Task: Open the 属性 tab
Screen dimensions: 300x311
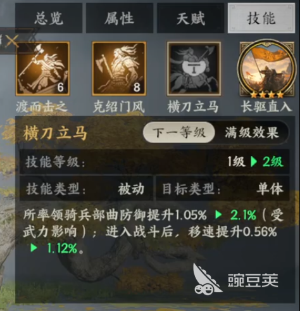Action: tap(120, 18)
